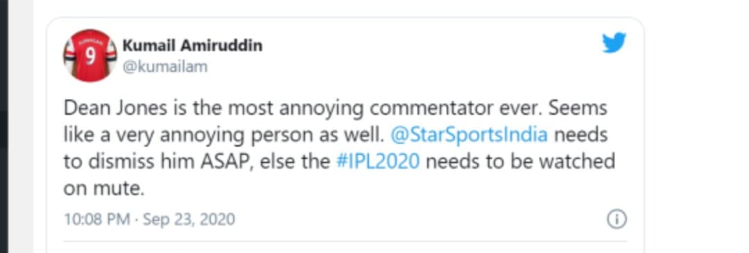The height and width of the screenshot is (253, 749).
Task: Click the number 9 on avatar jersey
Action: pos(90,57)
